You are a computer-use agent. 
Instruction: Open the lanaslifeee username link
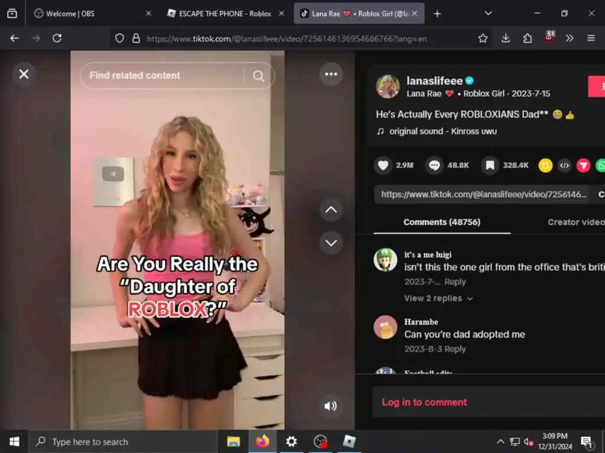(x=434, y=80)
